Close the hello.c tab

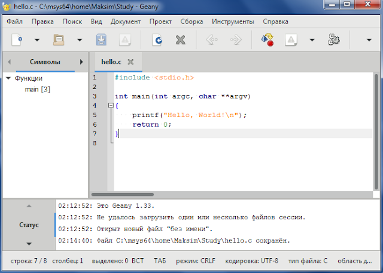130,62
